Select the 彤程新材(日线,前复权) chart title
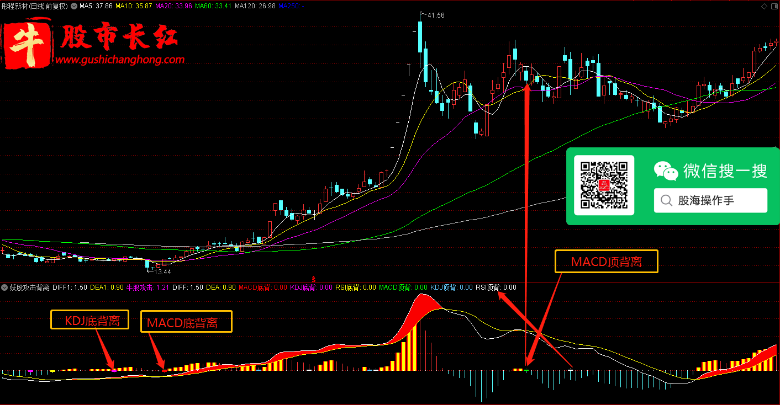The width and height of the screenshot is (780, 405). [x=35, y=6]
